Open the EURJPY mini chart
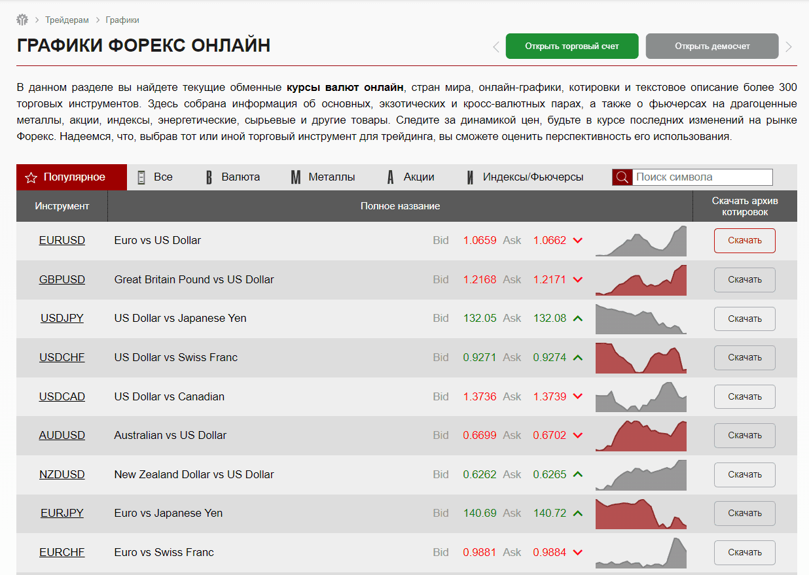 641,514
